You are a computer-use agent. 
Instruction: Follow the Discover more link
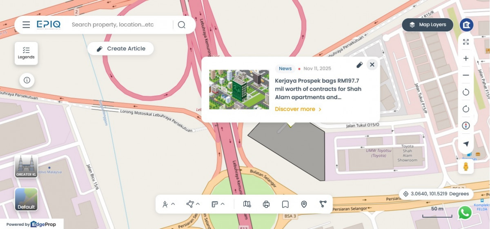tap(298, 109)
